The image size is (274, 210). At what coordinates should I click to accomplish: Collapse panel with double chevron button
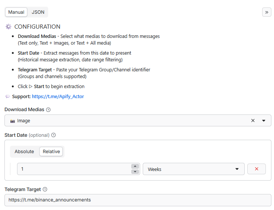[267, 12]
